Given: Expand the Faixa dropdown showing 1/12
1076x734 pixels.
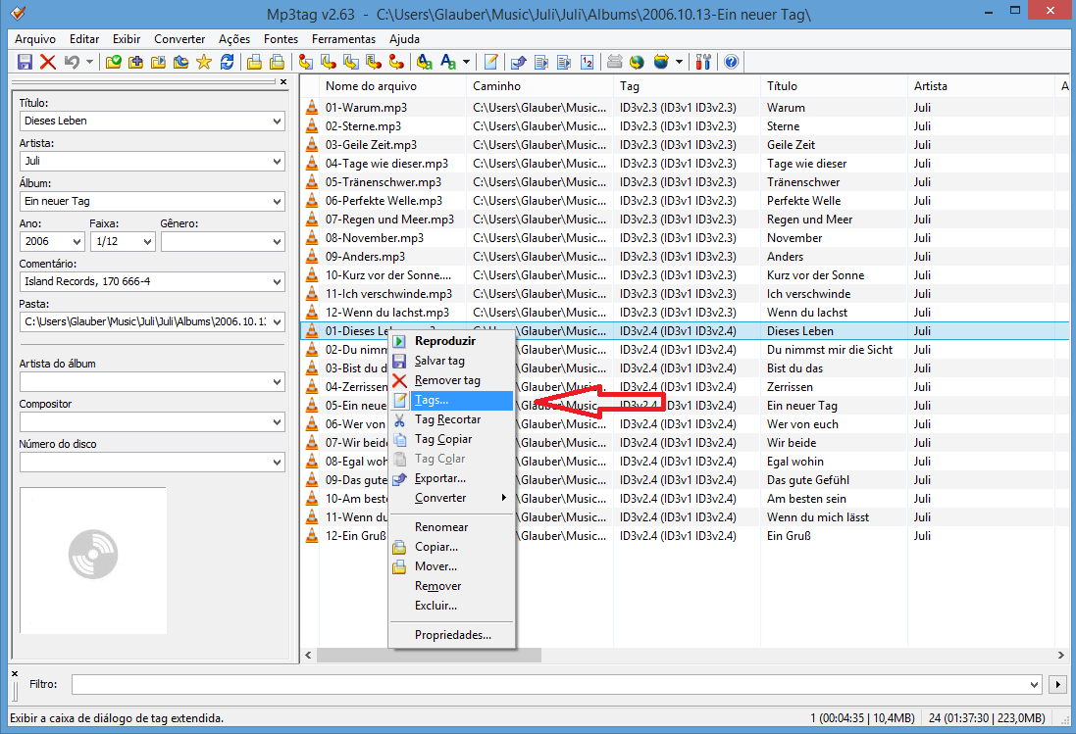Looking at the screenshot, I should click(147, 242).
